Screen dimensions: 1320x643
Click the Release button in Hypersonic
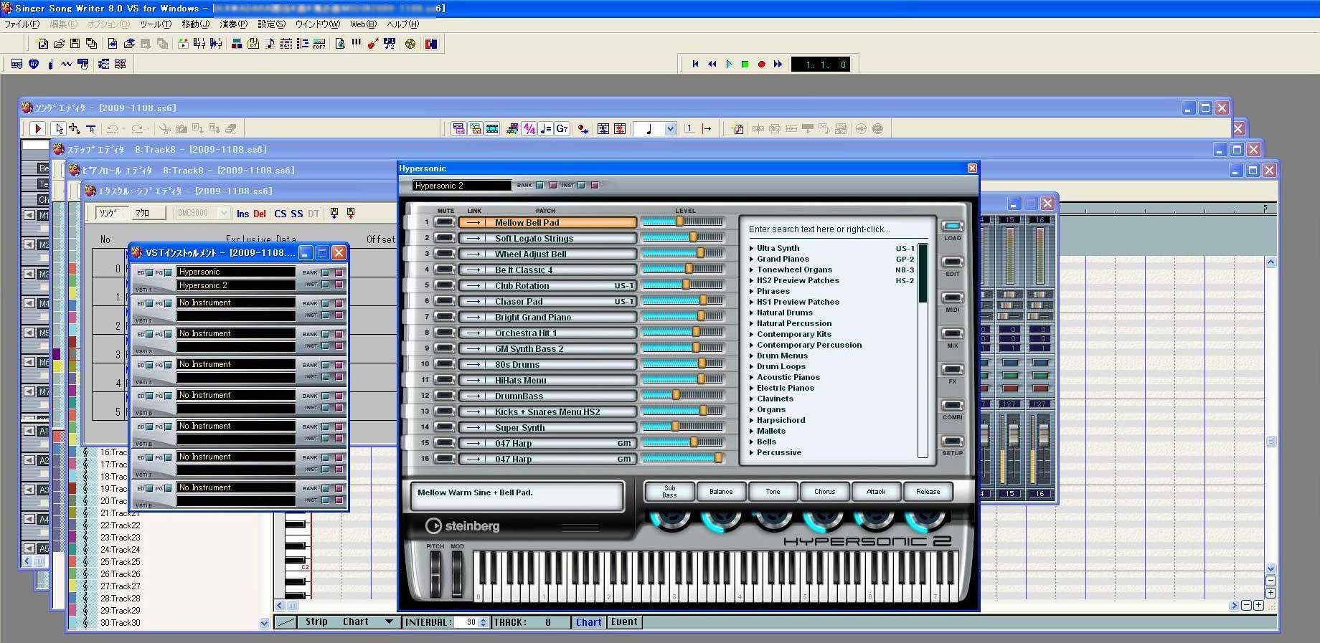(928, 491)
